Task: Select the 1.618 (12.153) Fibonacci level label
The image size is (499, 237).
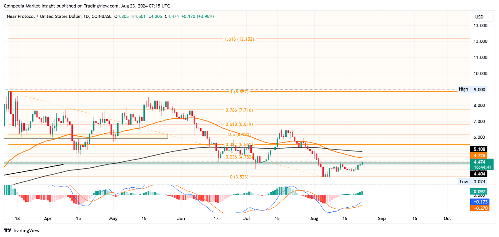Action: (x=239, y=39)
